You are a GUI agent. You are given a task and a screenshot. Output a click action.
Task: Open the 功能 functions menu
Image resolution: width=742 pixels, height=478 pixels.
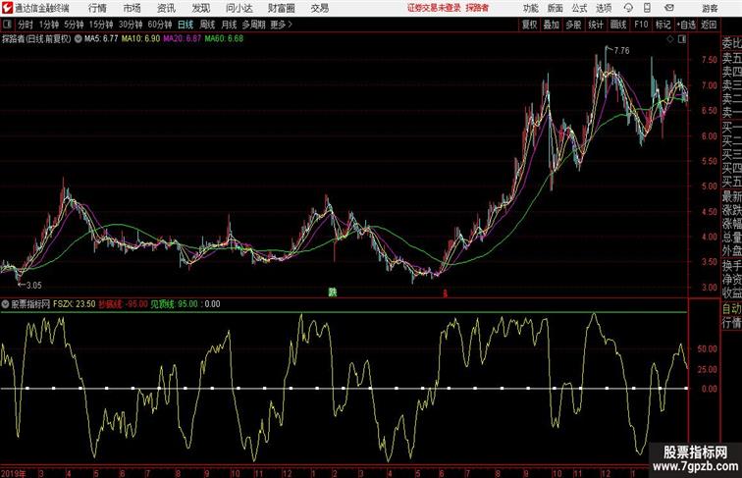(x=530, y=9)
